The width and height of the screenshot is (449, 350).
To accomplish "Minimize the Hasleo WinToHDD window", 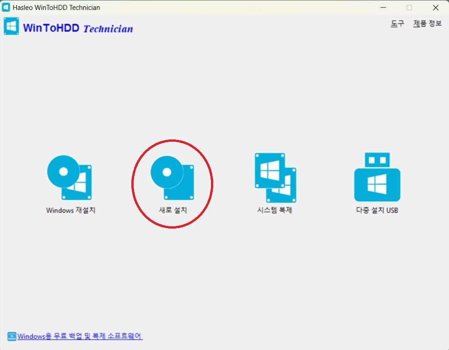I will [383, 8].
